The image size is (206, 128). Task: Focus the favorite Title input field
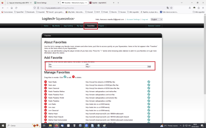point(67,67)
